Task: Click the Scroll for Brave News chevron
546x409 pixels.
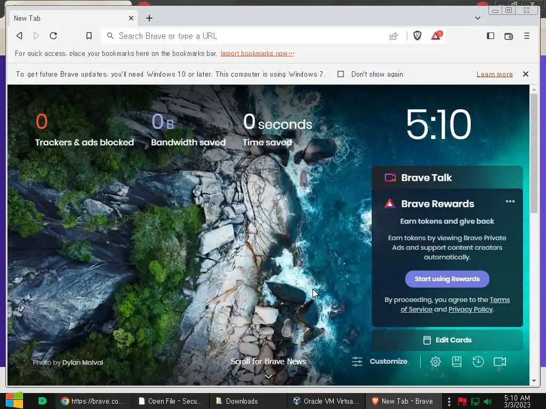Action: coord(269,377)
